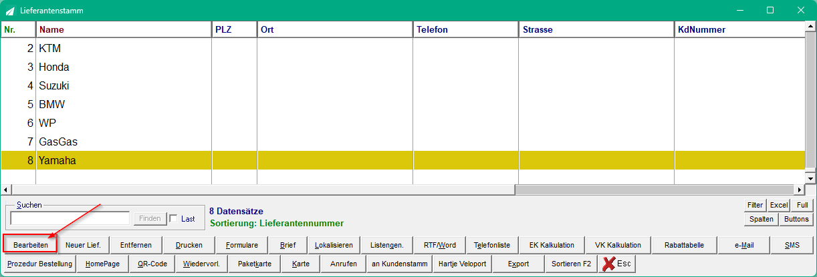
Task: Click the VK Kalkulation button
Action: pyautogui.click(x=618, y=245)
